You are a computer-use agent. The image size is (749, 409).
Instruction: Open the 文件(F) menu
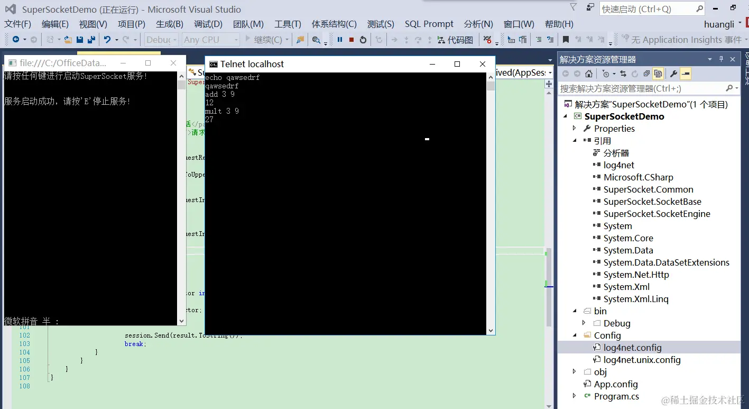tap(18, 24)
